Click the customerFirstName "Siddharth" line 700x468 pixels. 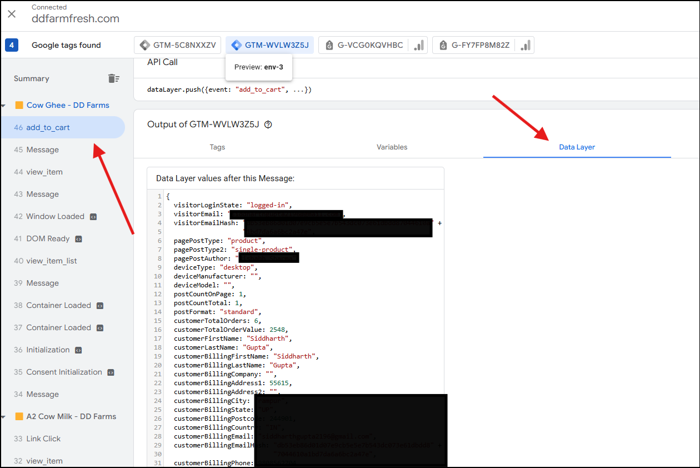pos(233,338)
